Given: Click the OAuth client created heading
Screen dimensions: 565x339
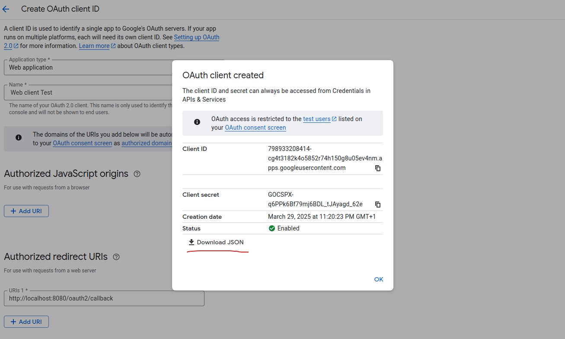Looking at the screenshot, I should click(x=223, y=75).
